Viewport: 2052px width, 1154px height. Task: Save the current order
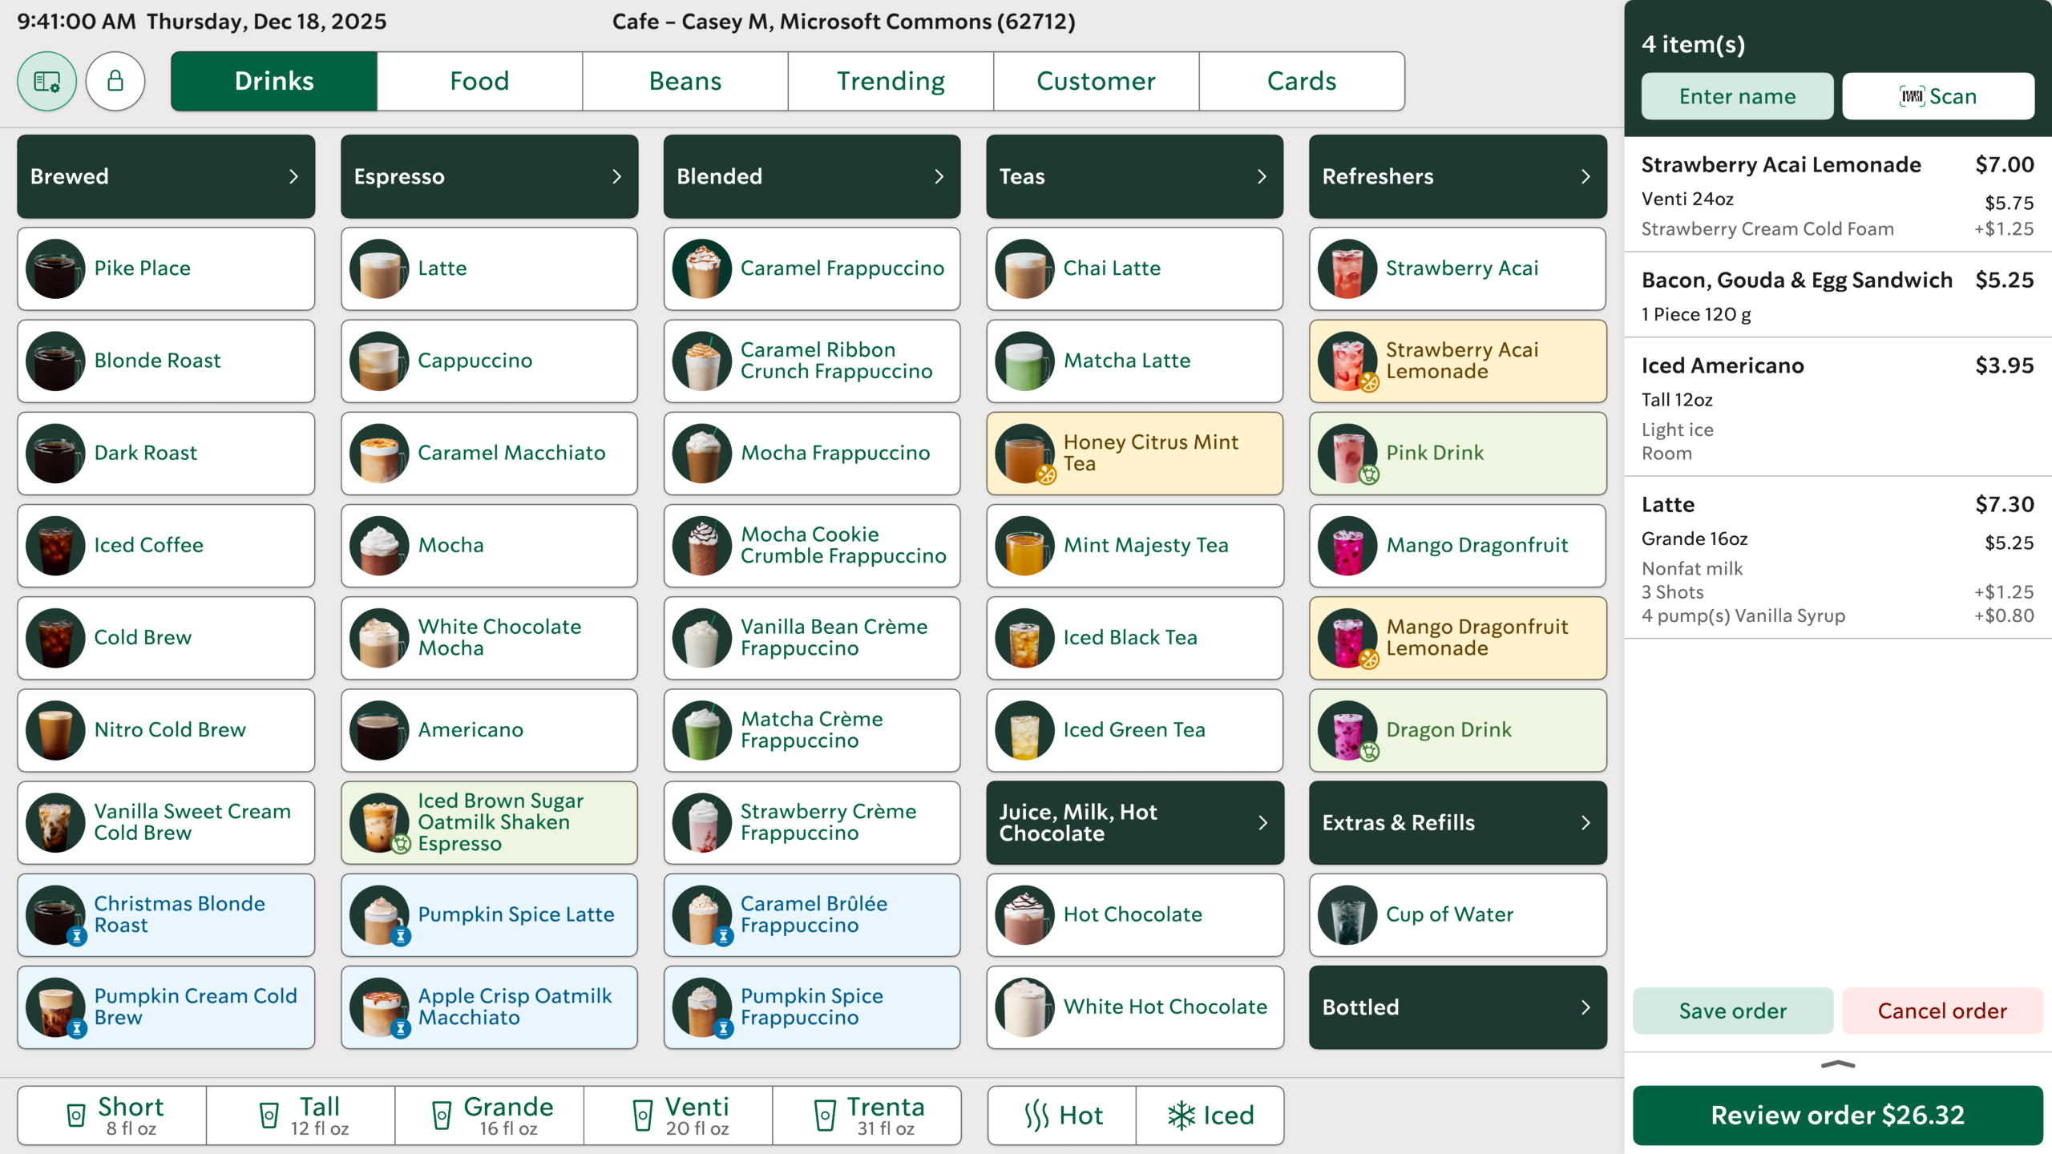[x=1733, y=1011]
